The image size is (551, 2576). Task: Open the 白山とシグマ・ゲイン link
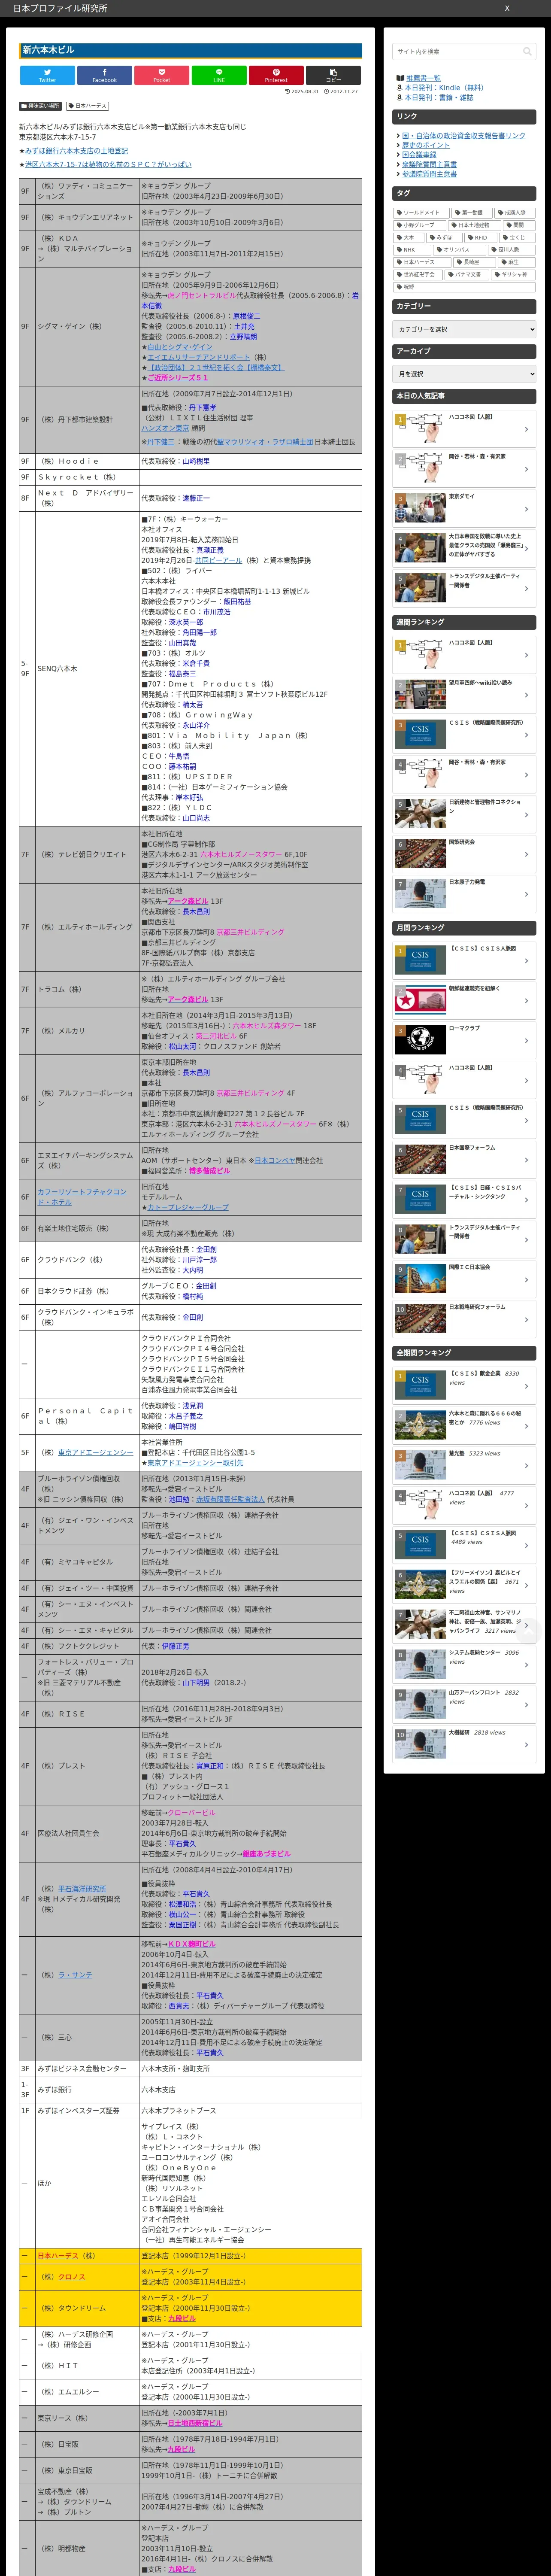click(180, 347)
